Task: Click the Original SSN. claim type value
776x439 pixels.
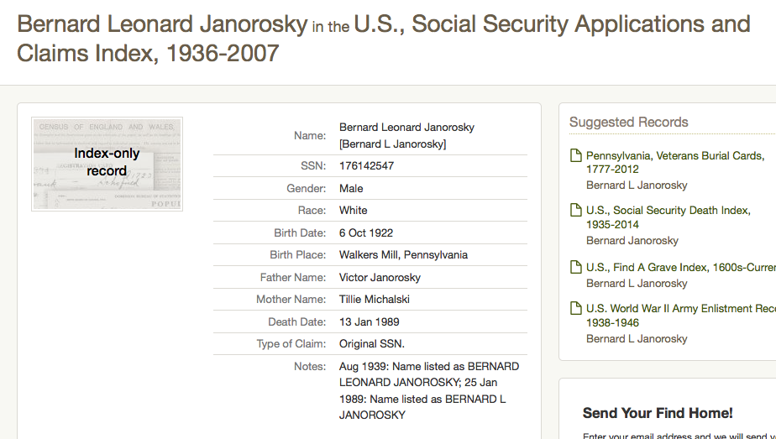Action: 372,344
